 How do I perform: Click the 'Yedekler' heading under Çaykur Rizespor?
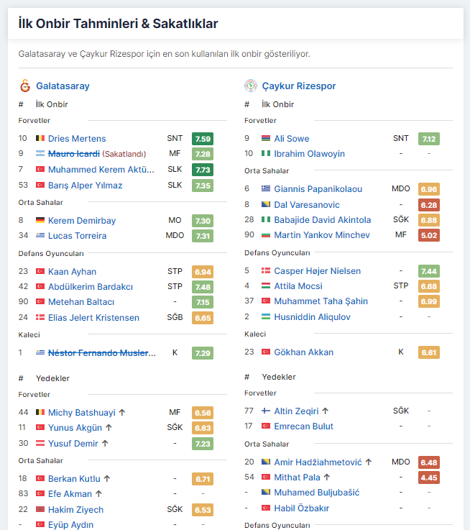pyautogui.click(x=279, y=377)
